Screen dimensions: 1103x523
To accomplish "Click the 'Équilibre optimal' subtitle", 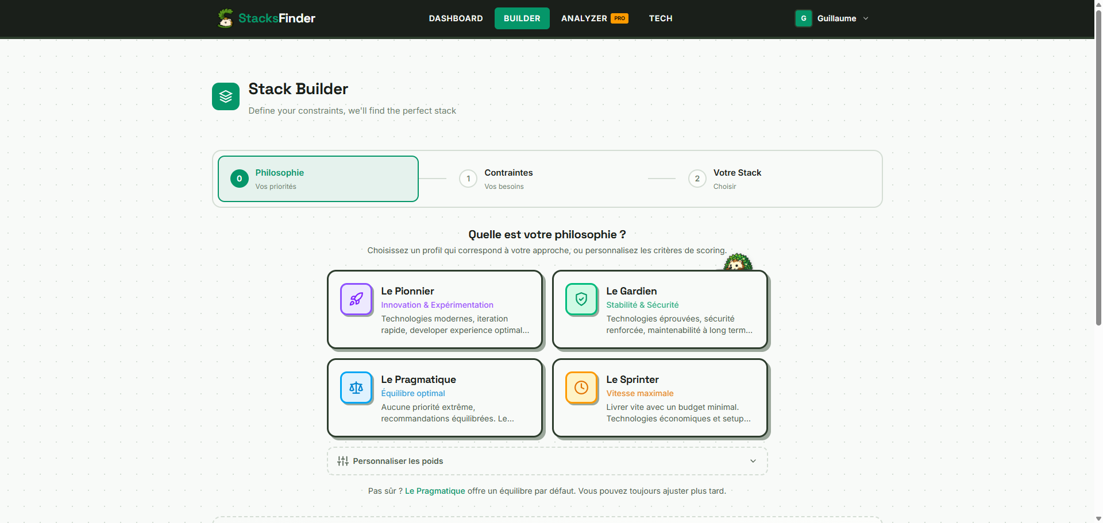I will (413, 393).
